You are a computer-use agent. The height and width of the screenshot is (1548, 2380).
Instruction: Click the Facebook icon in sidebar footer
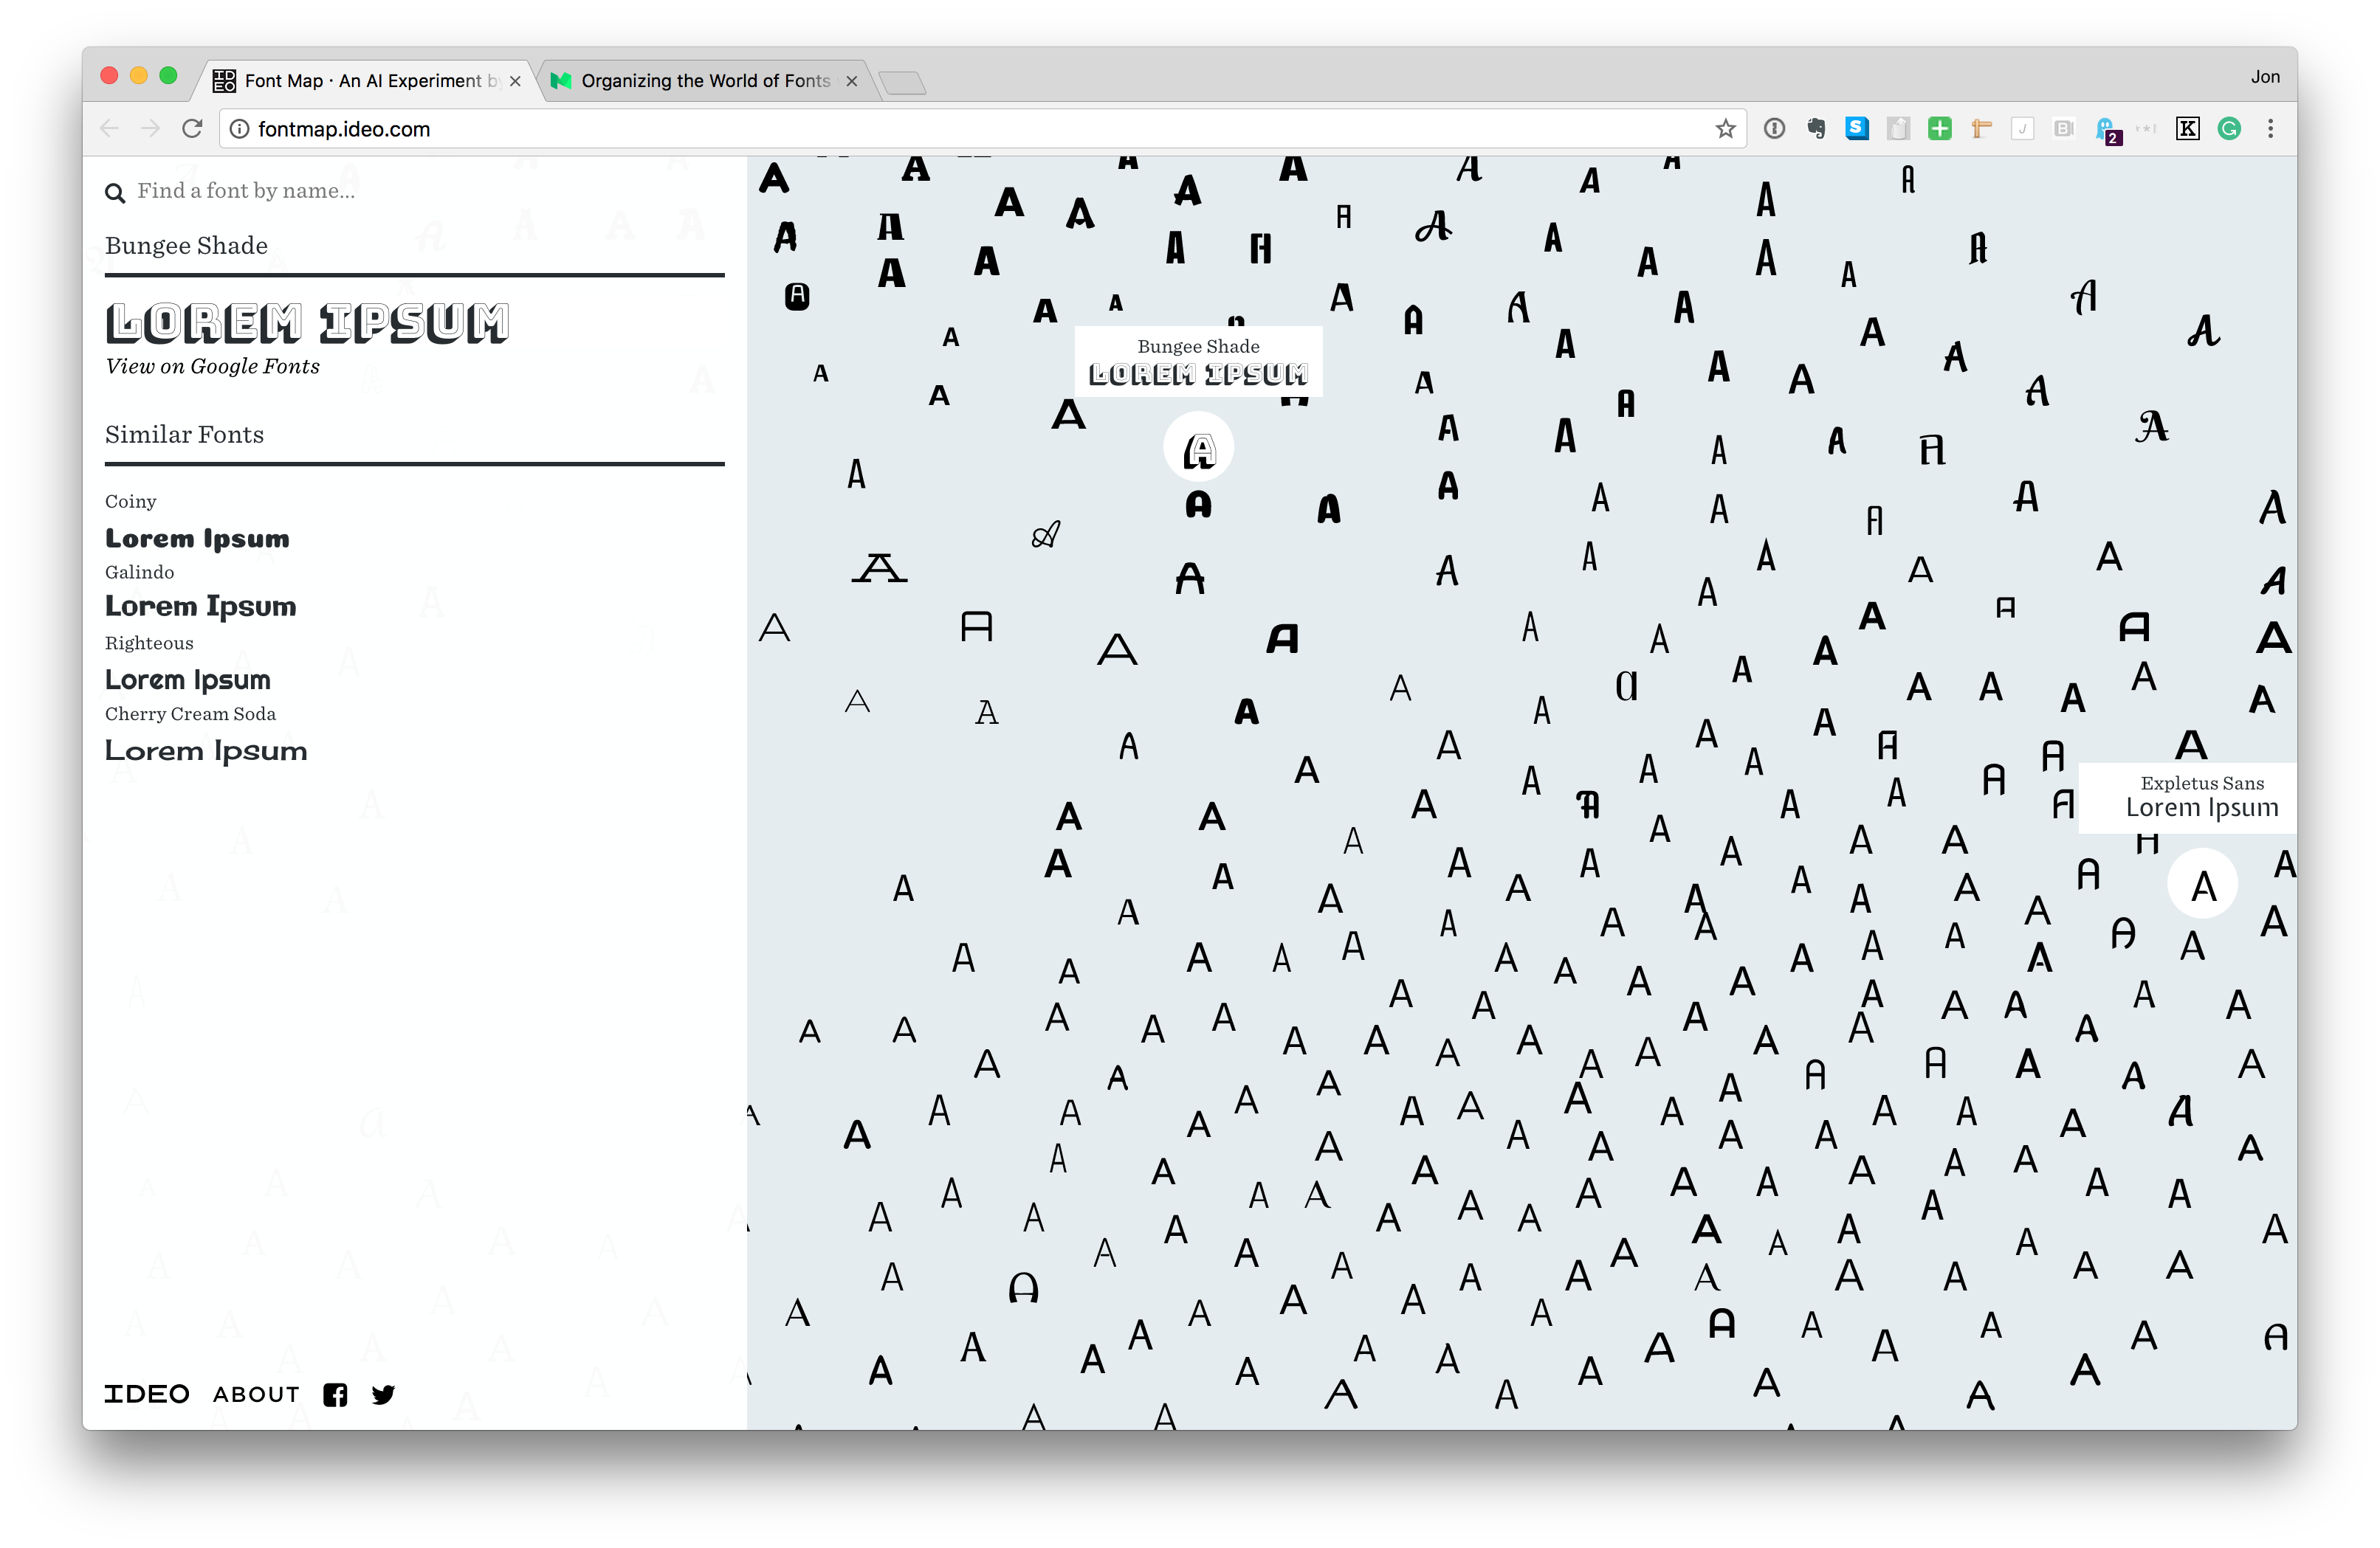point(335,1395)
